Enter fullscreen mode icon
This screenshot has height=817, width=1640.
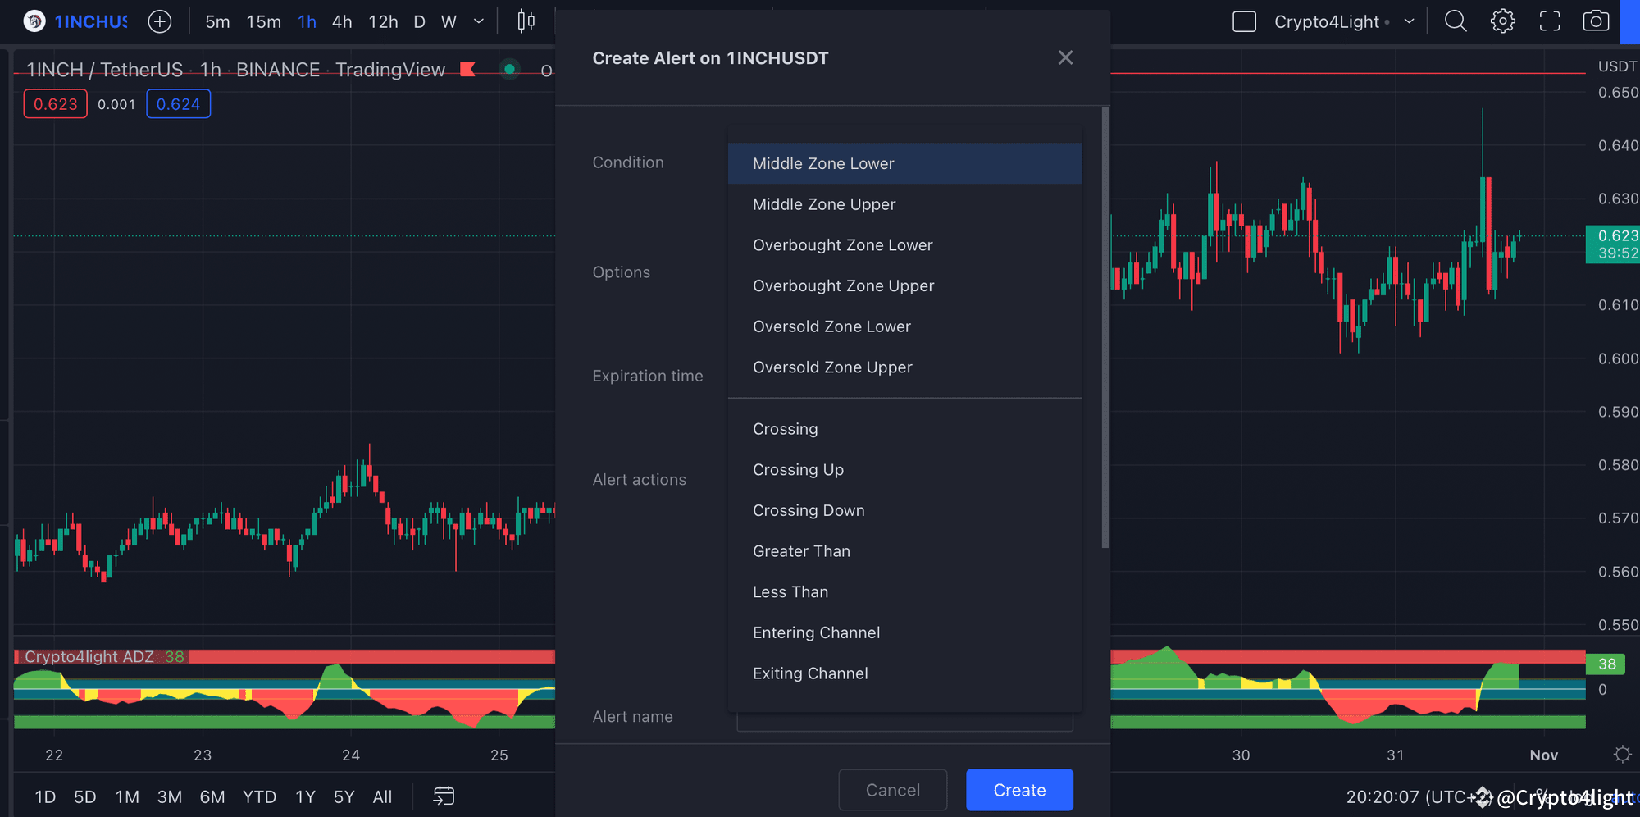1549,21
